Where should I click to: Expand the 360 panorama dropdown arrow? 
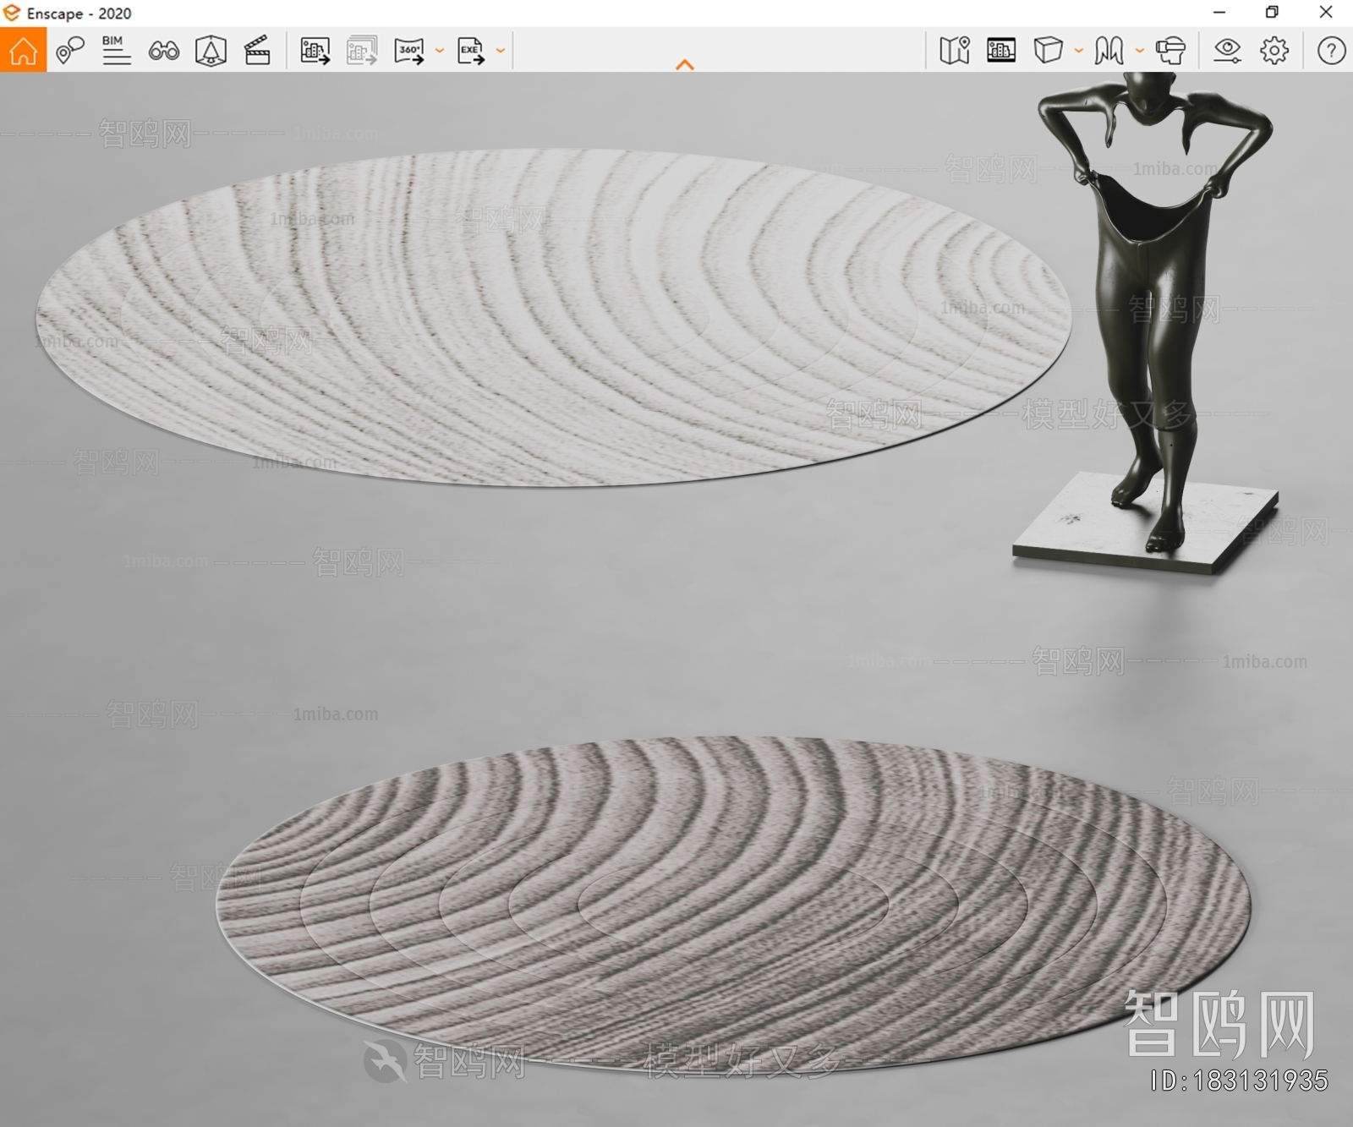[440, 51]
